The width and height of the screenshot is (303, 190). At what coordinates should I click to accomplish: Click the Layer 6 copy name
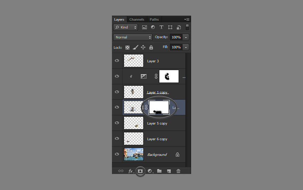point(157,139)
